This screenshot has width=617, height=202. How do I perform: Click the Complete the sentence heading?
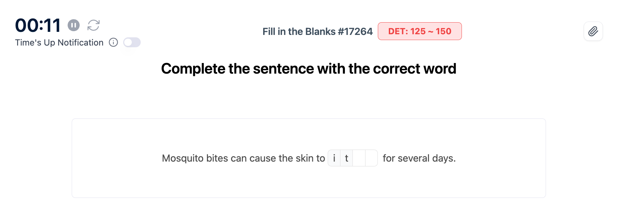[x=308, y=69]
